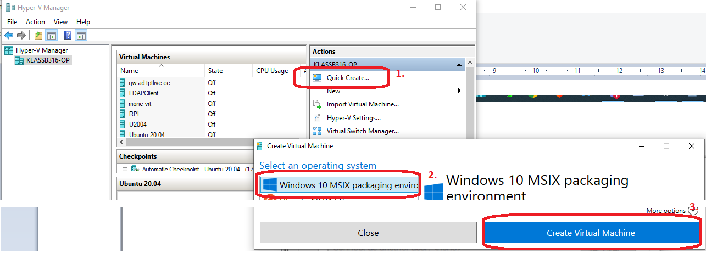
Task: Collapse the Automatic Checkpoint tree node
Action: coord(124,170)
